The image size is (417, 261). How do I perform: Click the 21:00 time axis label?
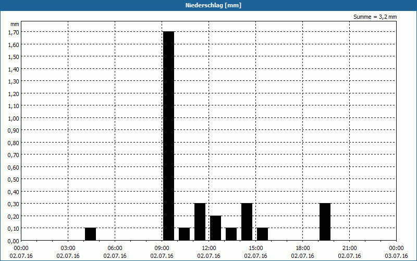tap(349, 248)
